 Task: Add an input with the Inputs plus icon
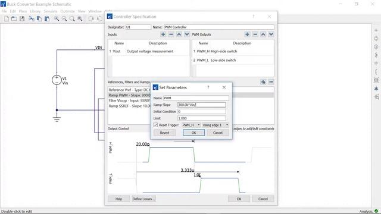[x=163, y=34]
